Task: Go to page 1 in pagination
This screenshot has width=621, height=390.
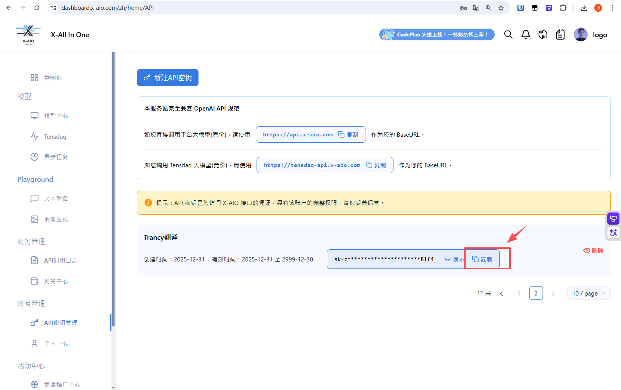Action: pyautogui.click(x=519, y=293)
